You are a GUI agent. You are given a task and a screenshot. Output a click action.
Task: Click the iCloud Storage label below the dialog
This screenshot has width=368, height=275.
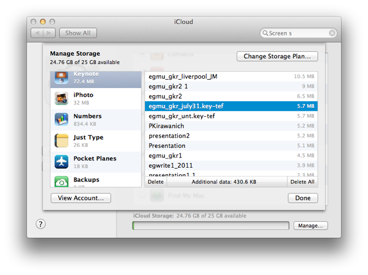pyautogui.click(x=153, y=216)
